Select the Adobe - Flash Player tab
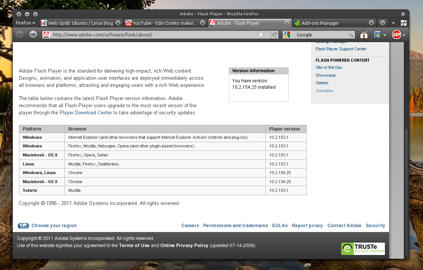 click(250, 23)
